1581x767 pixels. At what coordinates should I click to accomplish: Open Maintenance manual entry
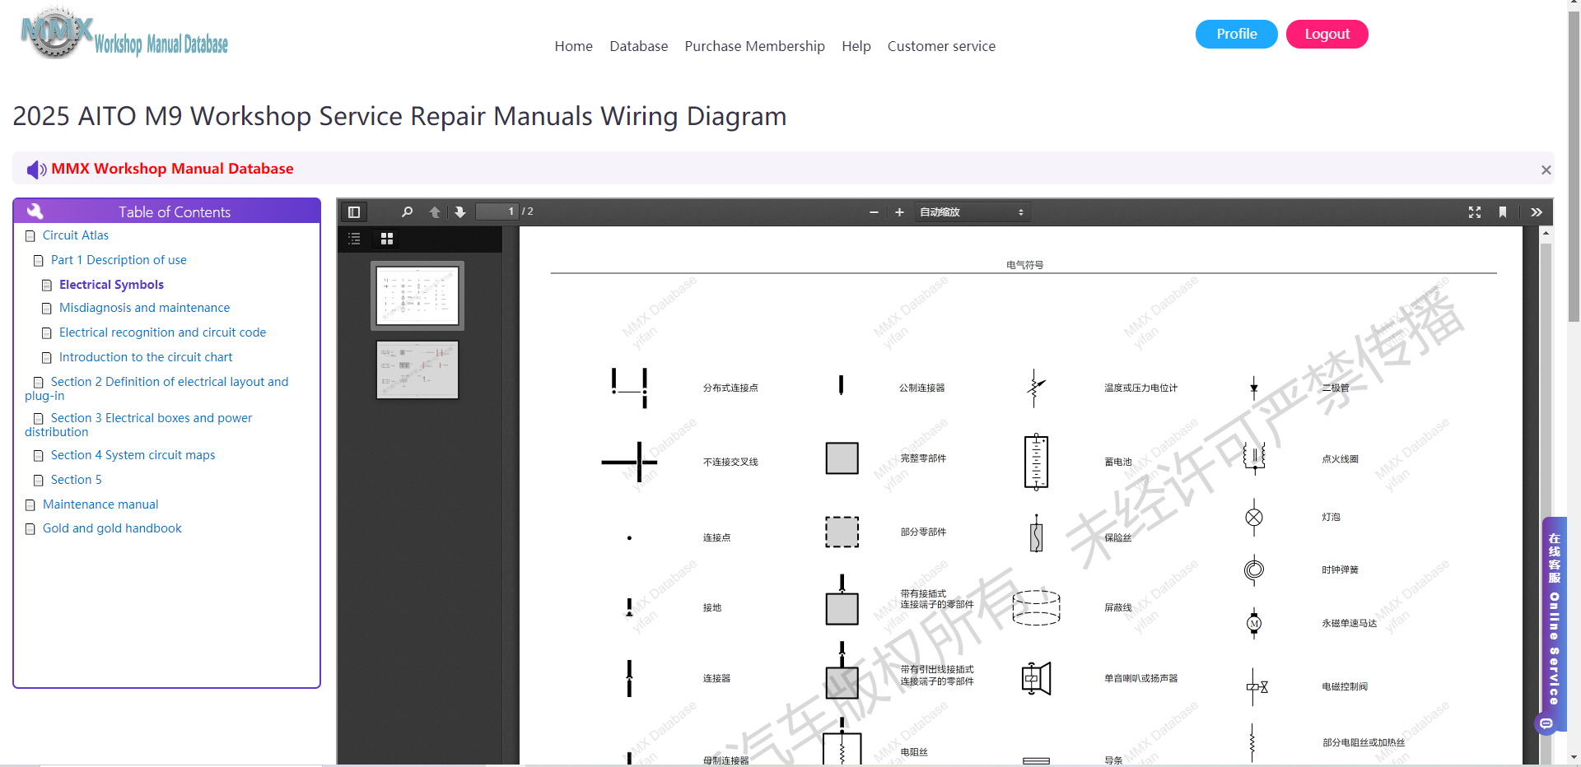click(100, 504)
